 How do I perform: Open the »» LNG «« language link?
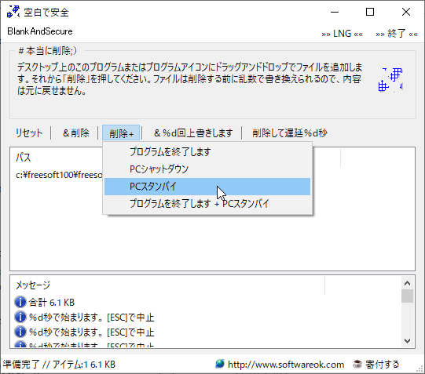tap(342, 34)
